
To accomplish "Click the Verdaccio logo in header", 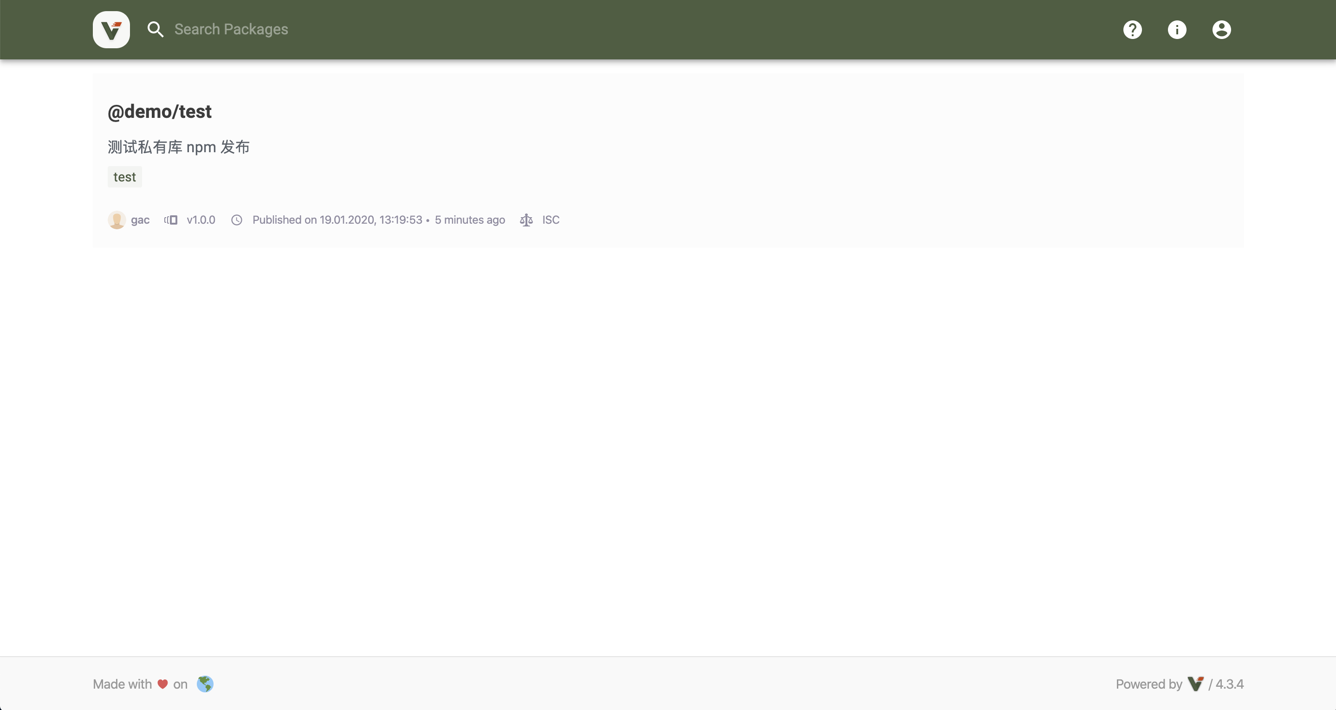I will pos(111,30).
